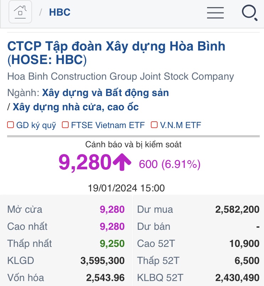Click the FTSE Vietnam ETF label

[x=108, y=125]
